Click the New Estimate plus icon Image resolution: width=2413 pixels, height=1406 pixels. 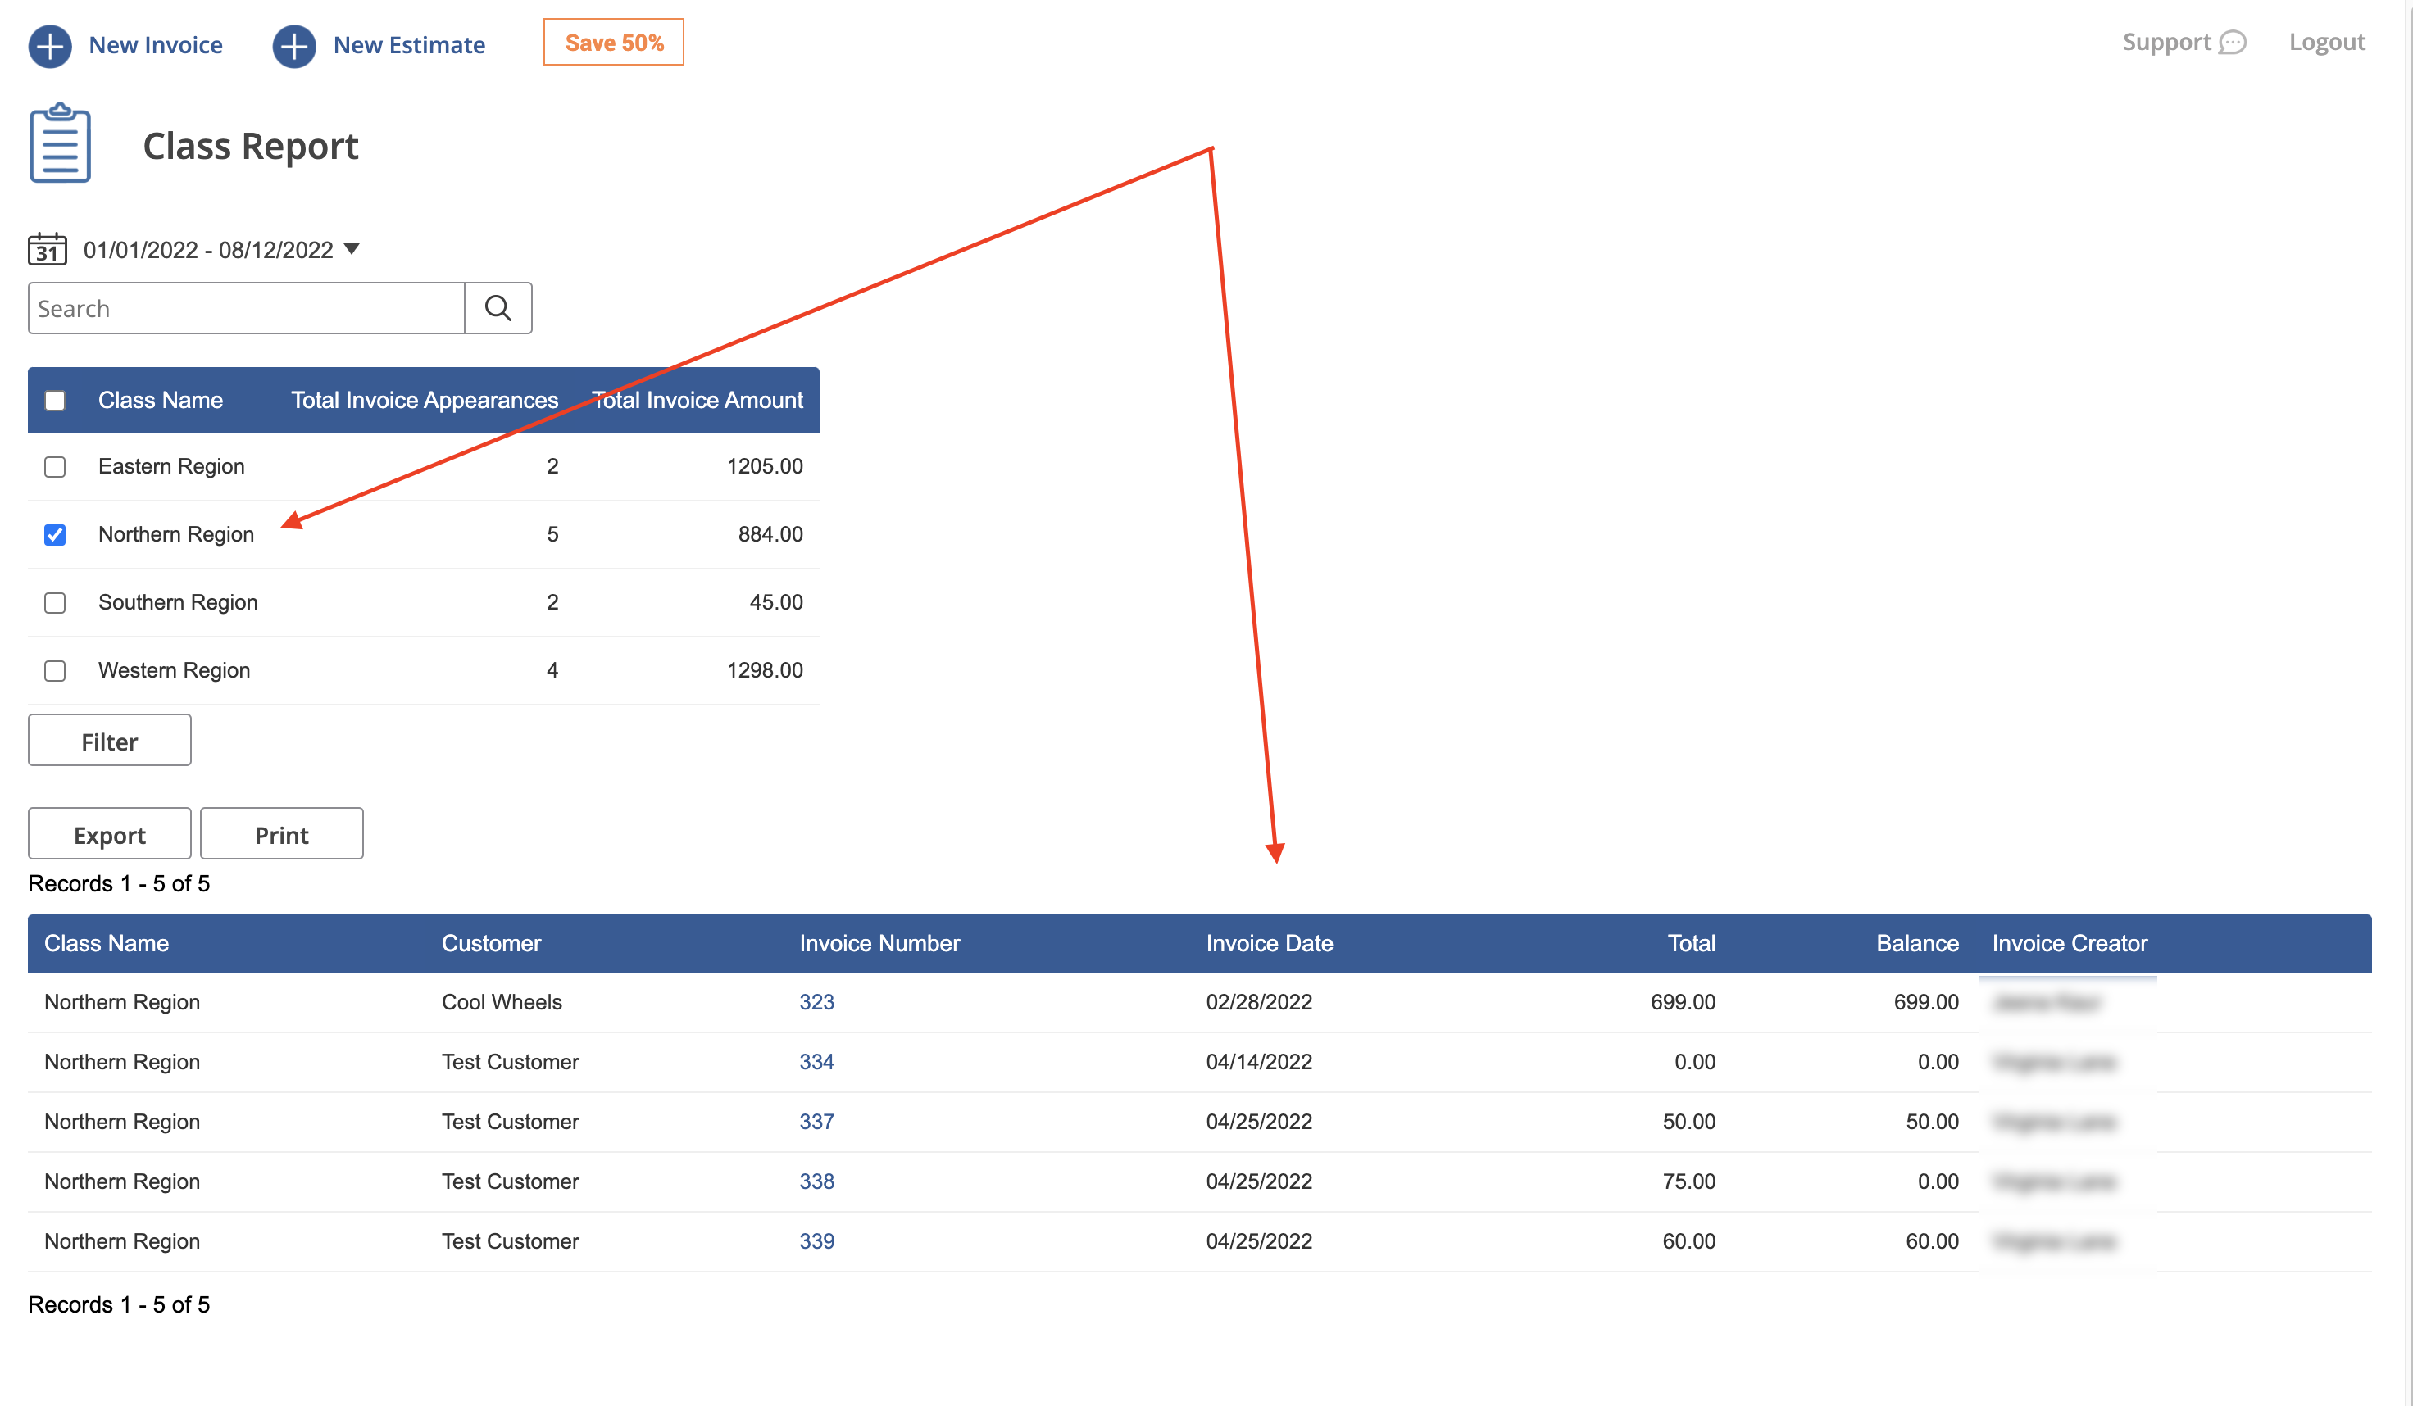[x=294, y=45]
